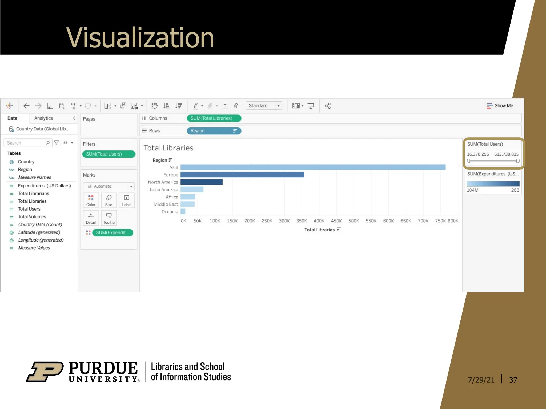The image size is (546, 409).
Task: Click the maximum value 612,730,835 box
Action: 507,154
